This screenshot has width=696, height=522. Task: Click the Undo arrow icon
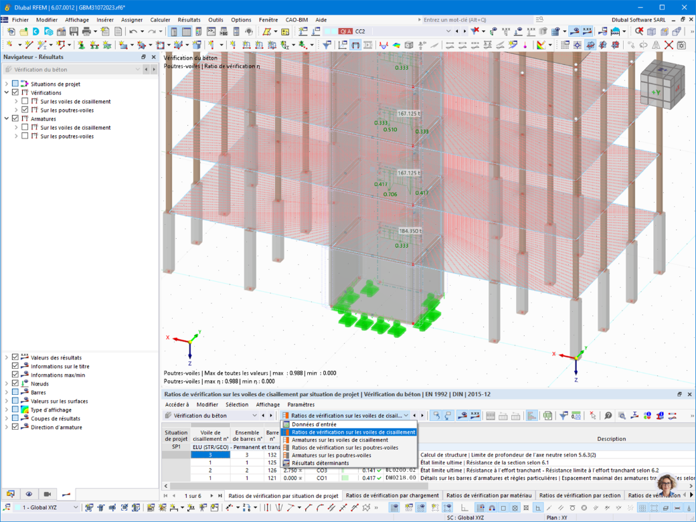click(133, 31)
